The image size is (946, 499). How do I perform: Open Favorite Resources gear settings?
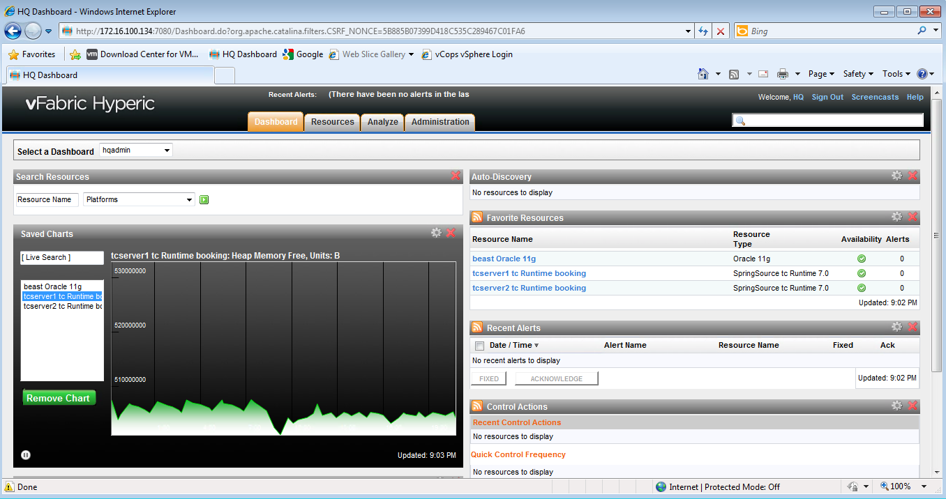[896, 217]
